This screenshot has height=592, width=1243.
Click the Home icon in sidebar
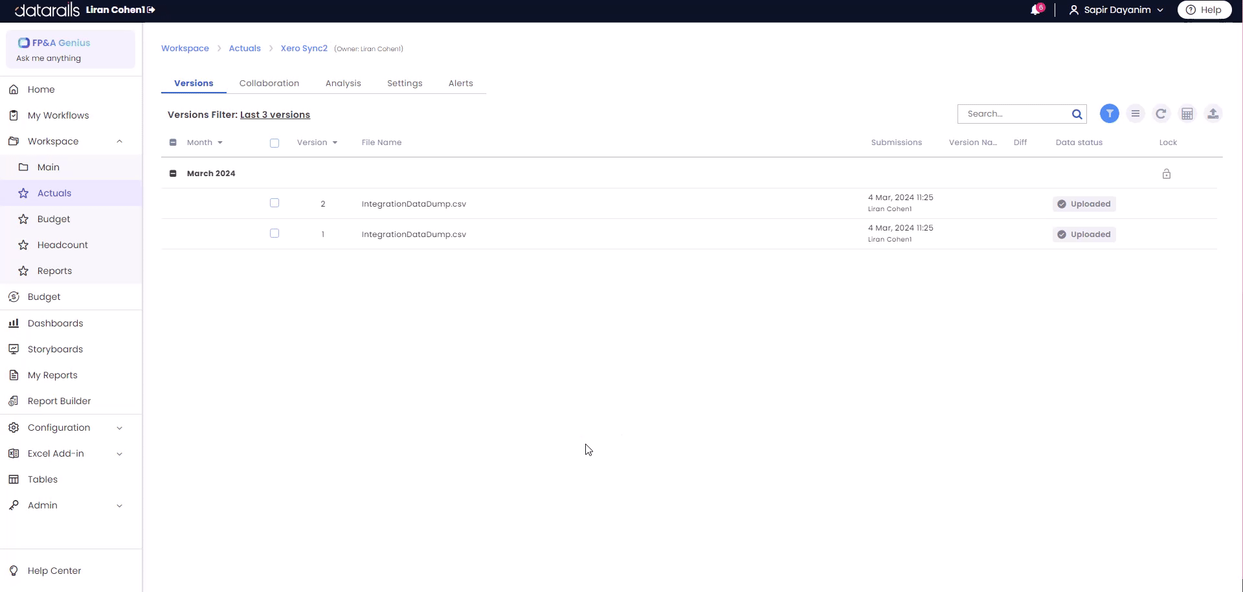coord(14,89)
